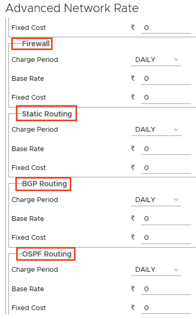Select the OSPF Routing Base Rate field
This screenshot has width=196, height=319.
point(166,289)
